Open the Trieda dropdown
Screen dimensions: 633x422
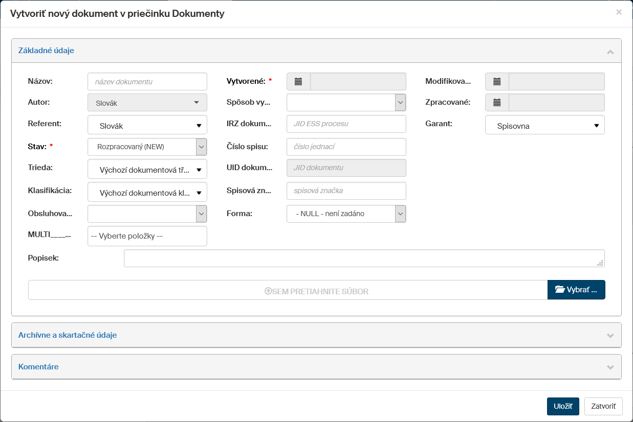click(147, 170)
